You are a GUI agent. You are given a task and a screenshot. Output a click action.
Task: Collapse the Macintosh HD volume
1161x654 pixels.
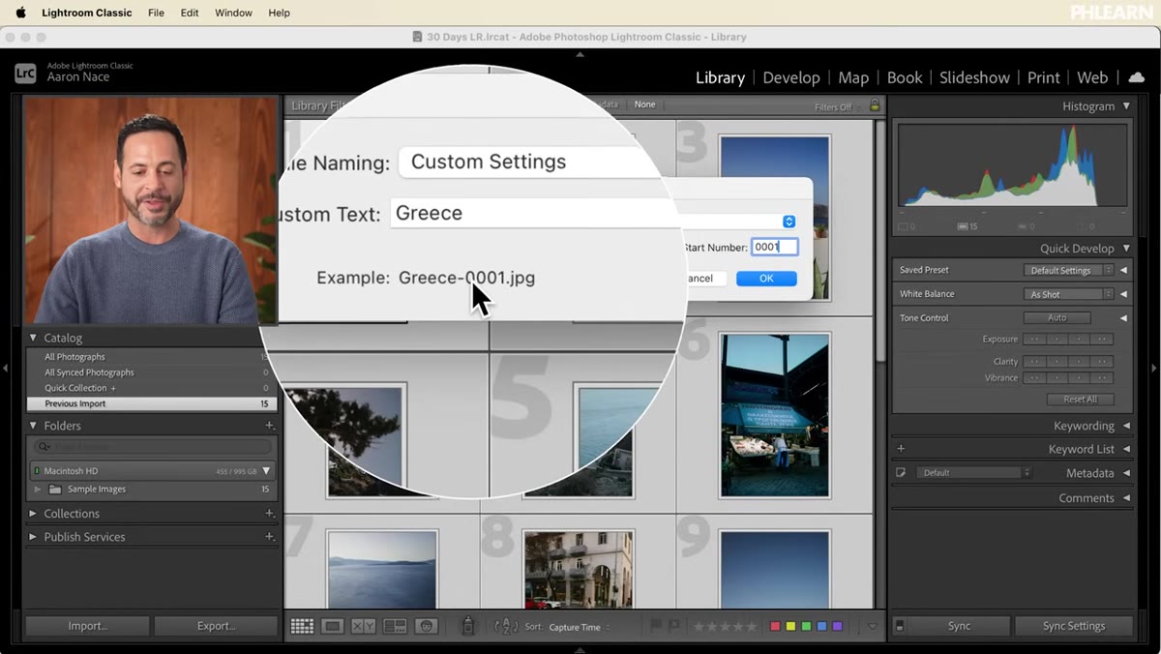266,471
